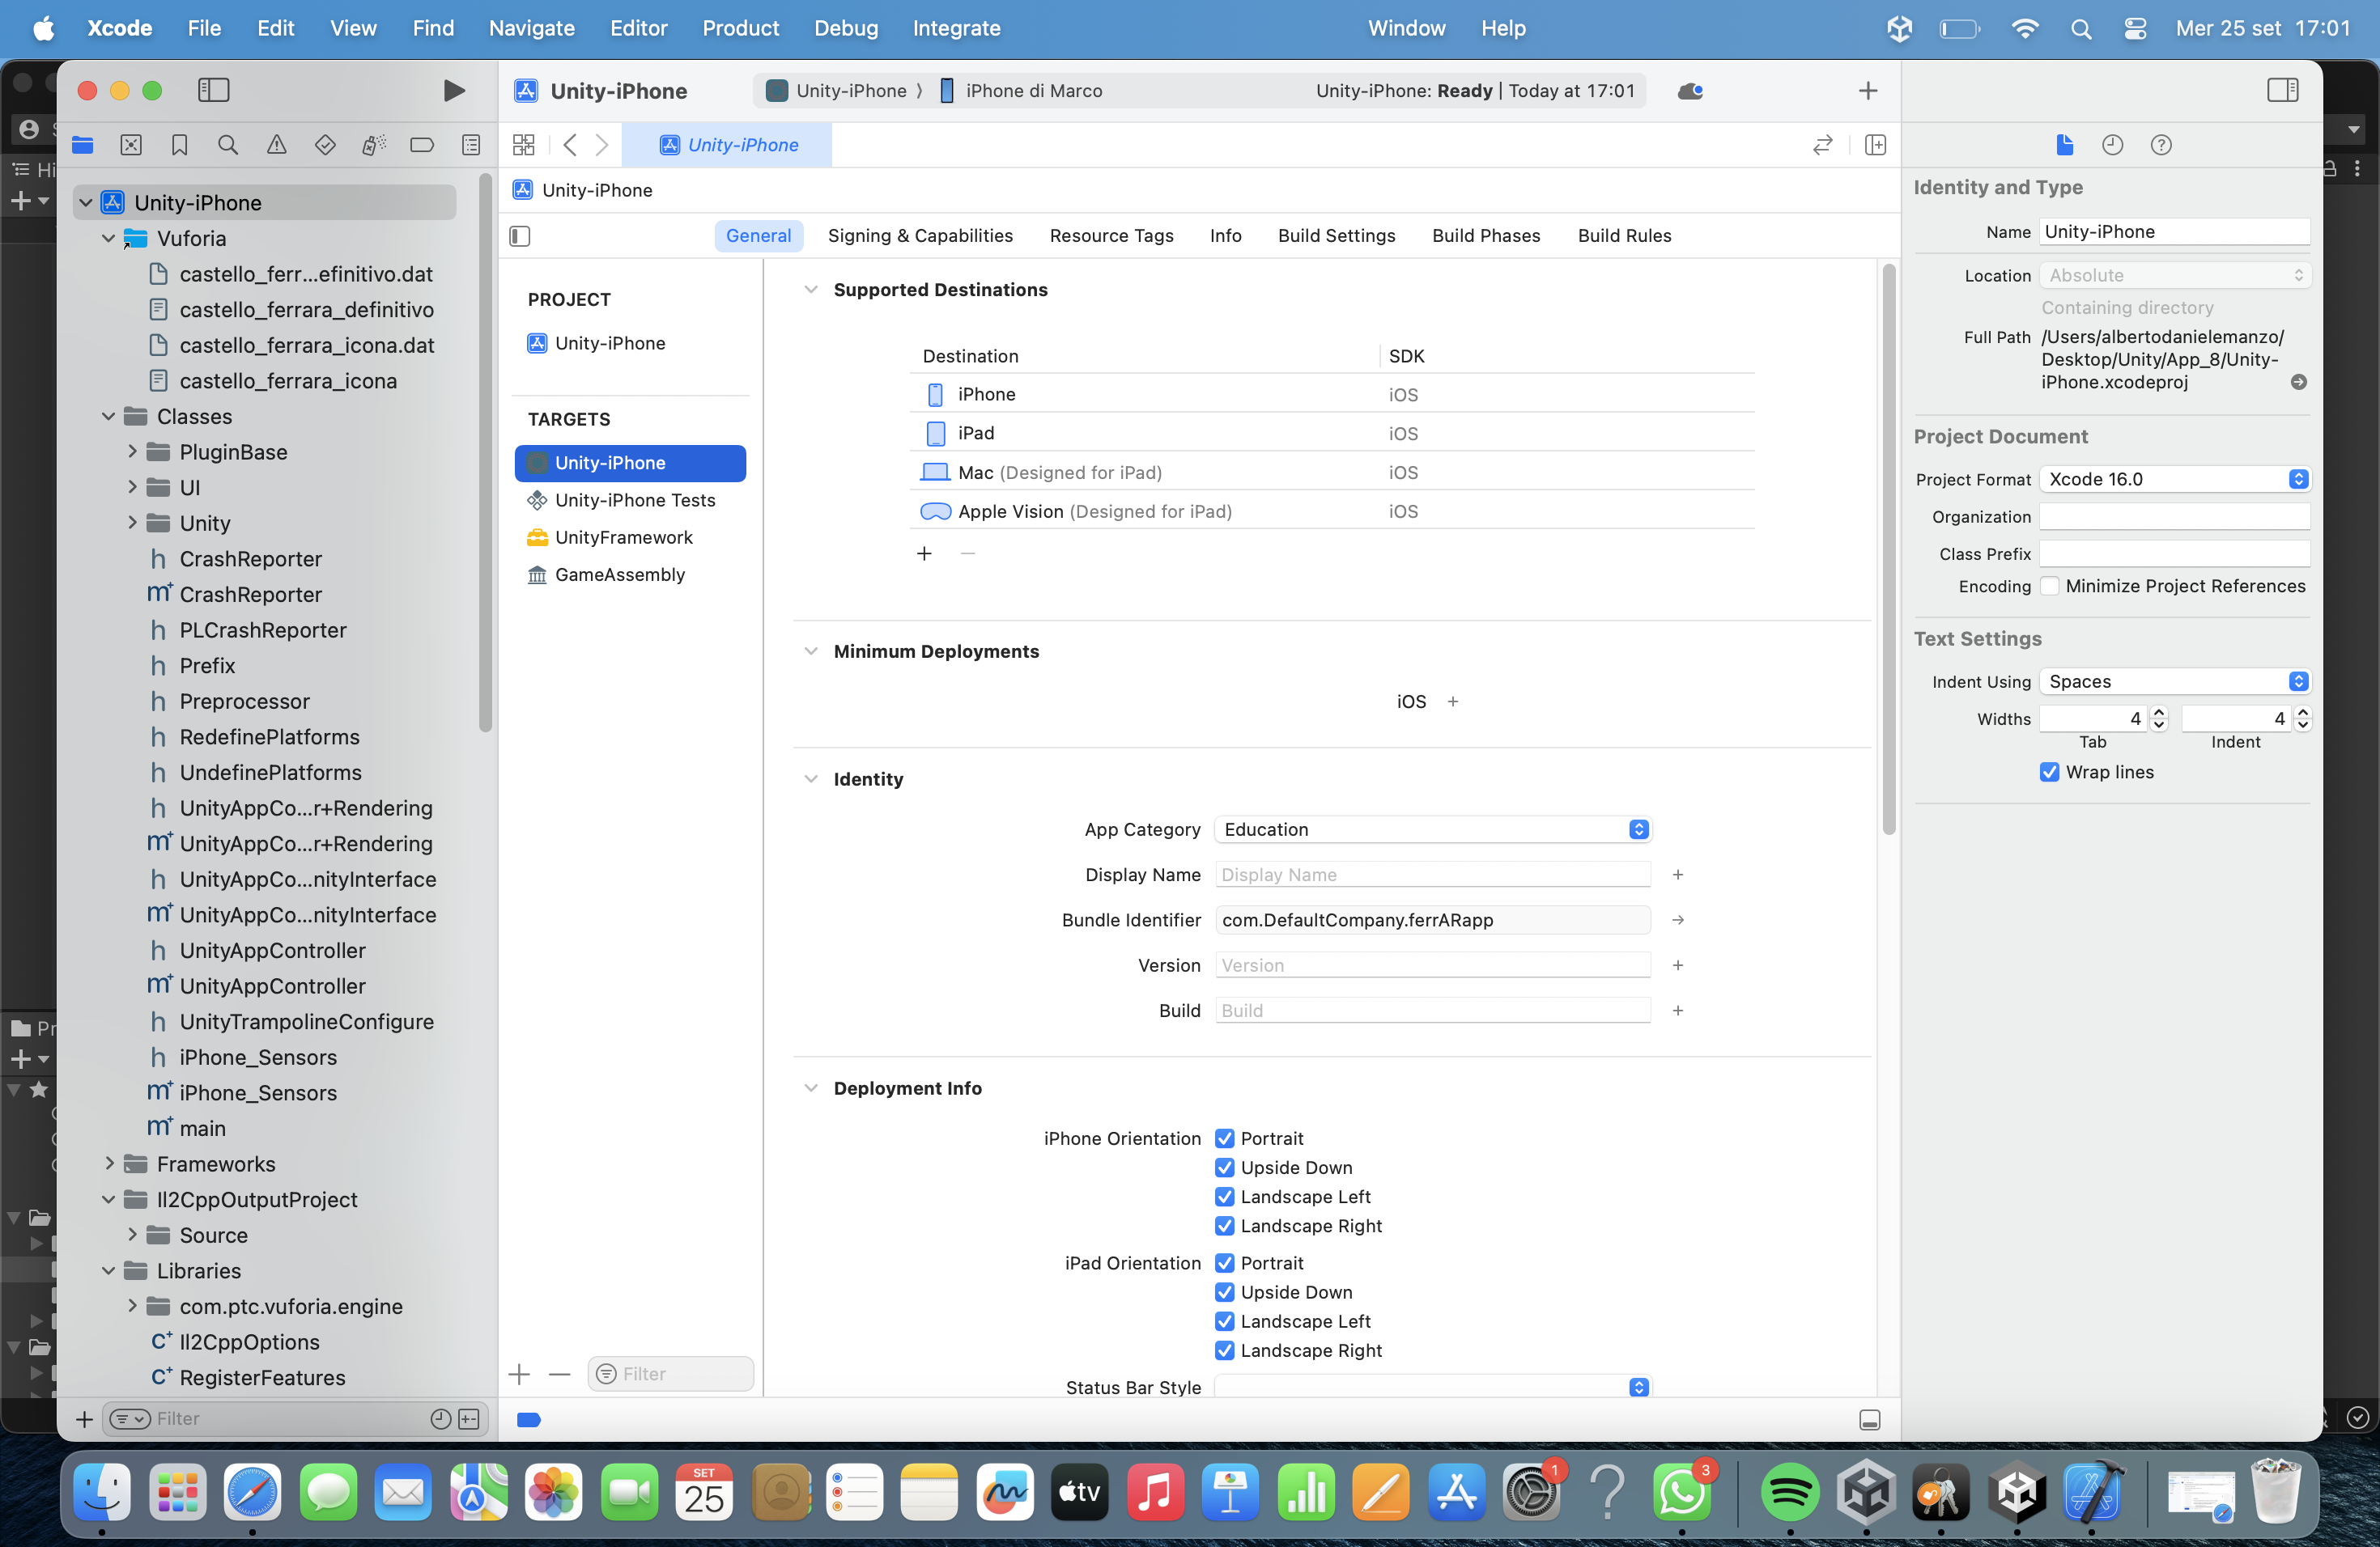Screen dimensions: 2380x1547
Task: Reveal full path in Finder arrow
Action: [x=2298, y=383]
